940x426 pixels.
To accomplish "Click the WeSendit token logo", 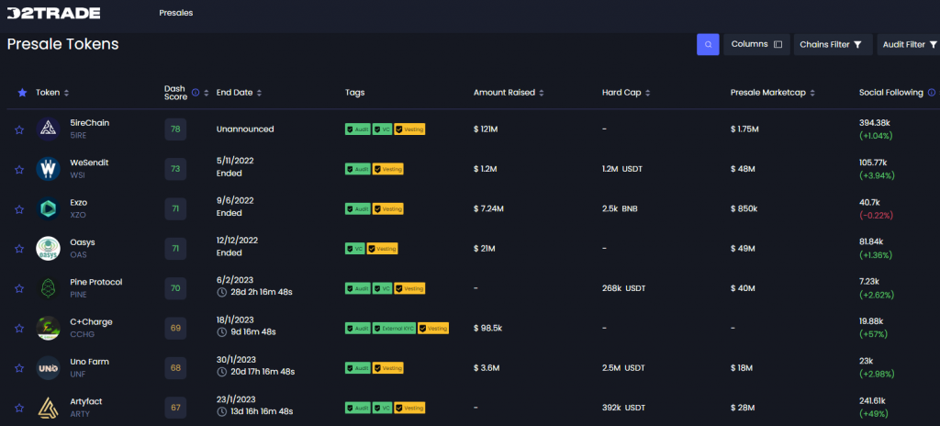I will 48,169.
